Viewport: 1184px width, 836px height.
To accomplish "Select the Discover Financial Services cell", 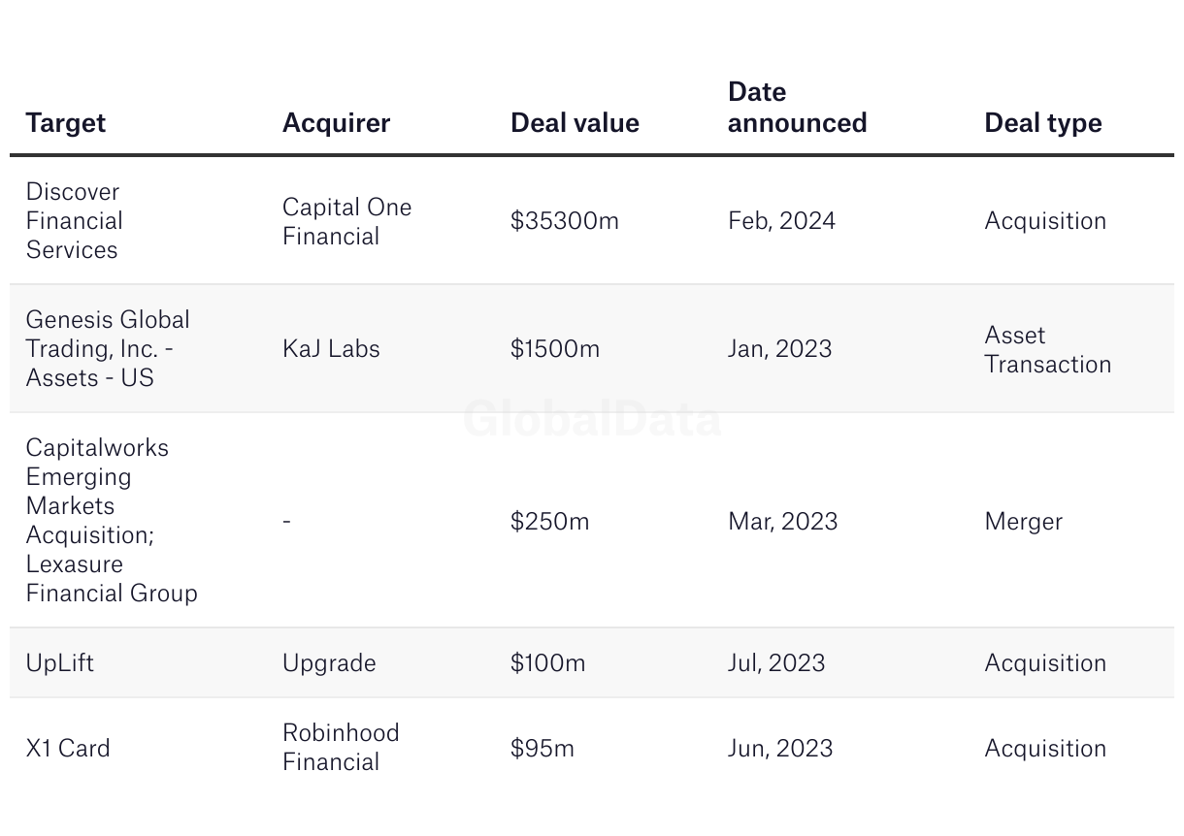I will click(75, 220).
